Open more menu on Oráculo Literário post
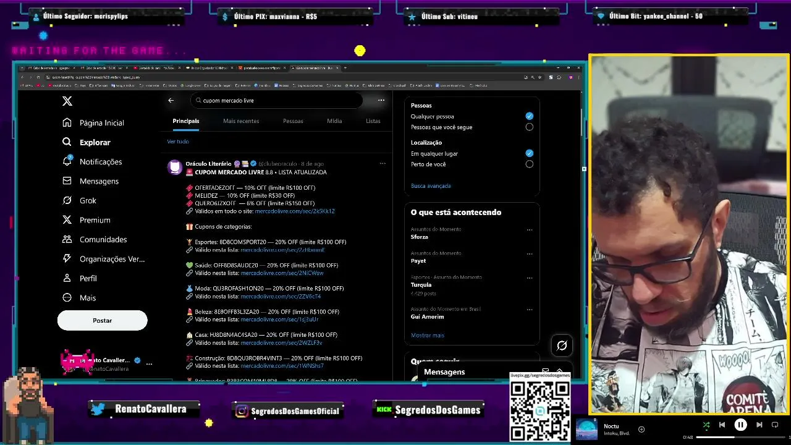Screen dimensions: 791x445 click(x=383, y=164)
